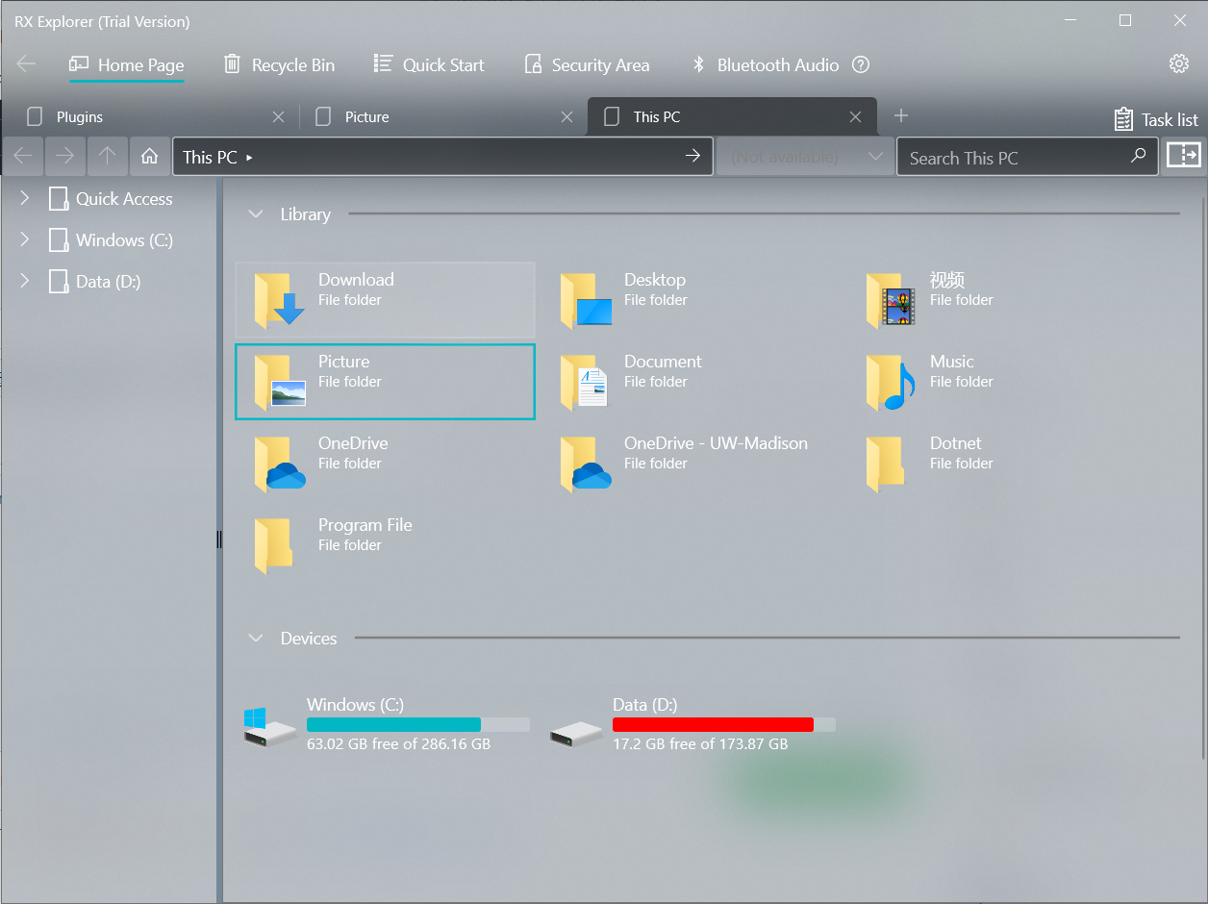1208x904 pixels.
Task: Open the OneDrive folder icon
Action: tap(279, 463)
